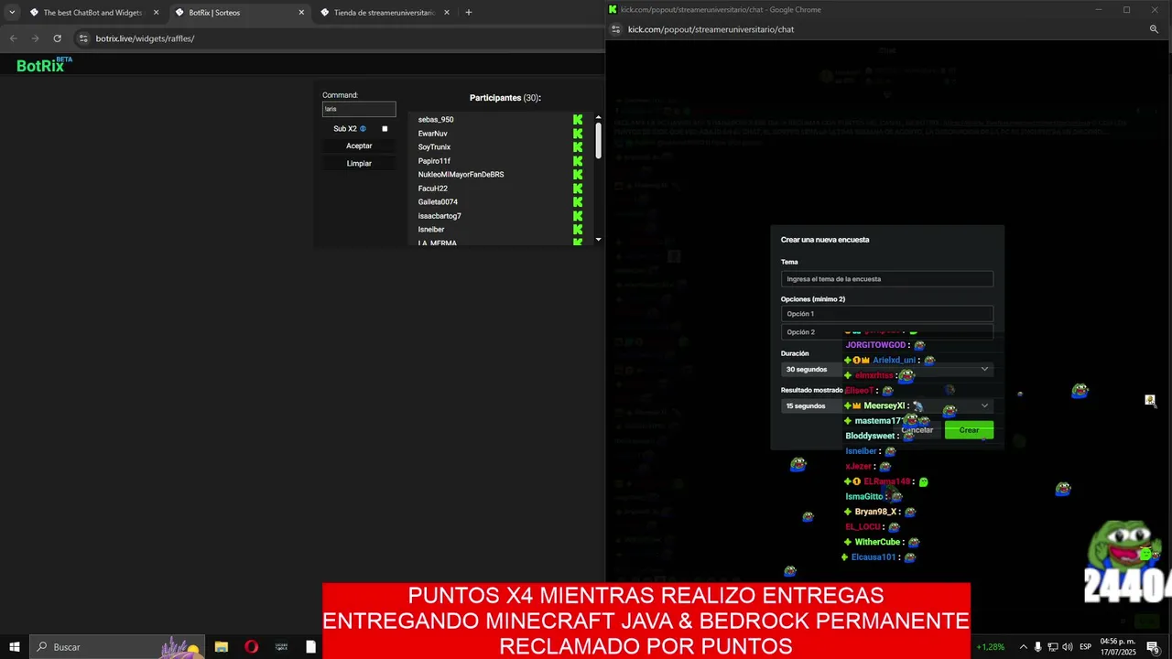Open site info icon for botrix.live
Image resolution: width=1172 pixels, height=659 pixels.
point(83,38)
